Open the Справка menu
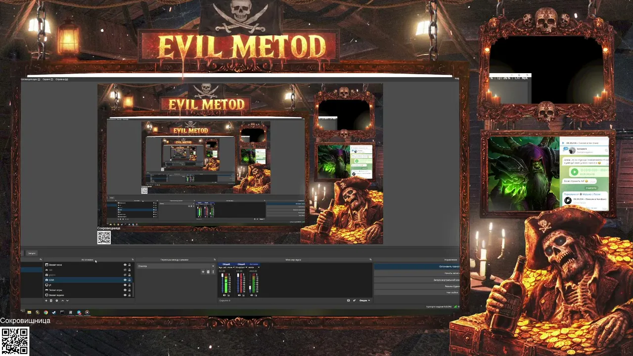The height and width of the screenshot is (356, 633). click(x=62, y=79)
